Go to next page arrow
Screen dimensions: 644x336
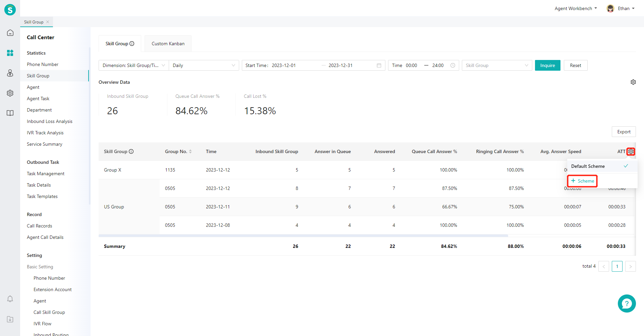pyautogui.click(x=631, y=266)
